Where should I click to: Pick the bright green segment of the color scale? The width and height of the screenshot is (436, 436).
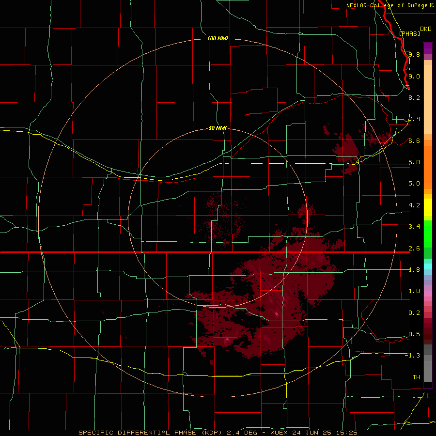point(428,234)
